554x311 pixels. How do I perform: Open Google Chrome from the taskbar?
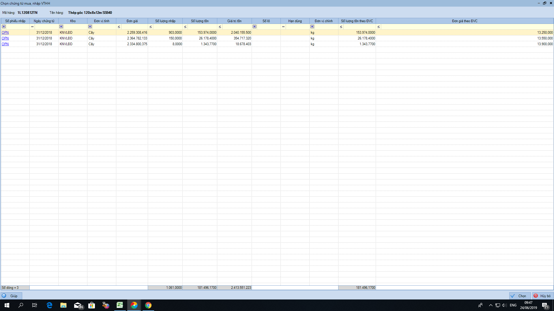(148, 305)
